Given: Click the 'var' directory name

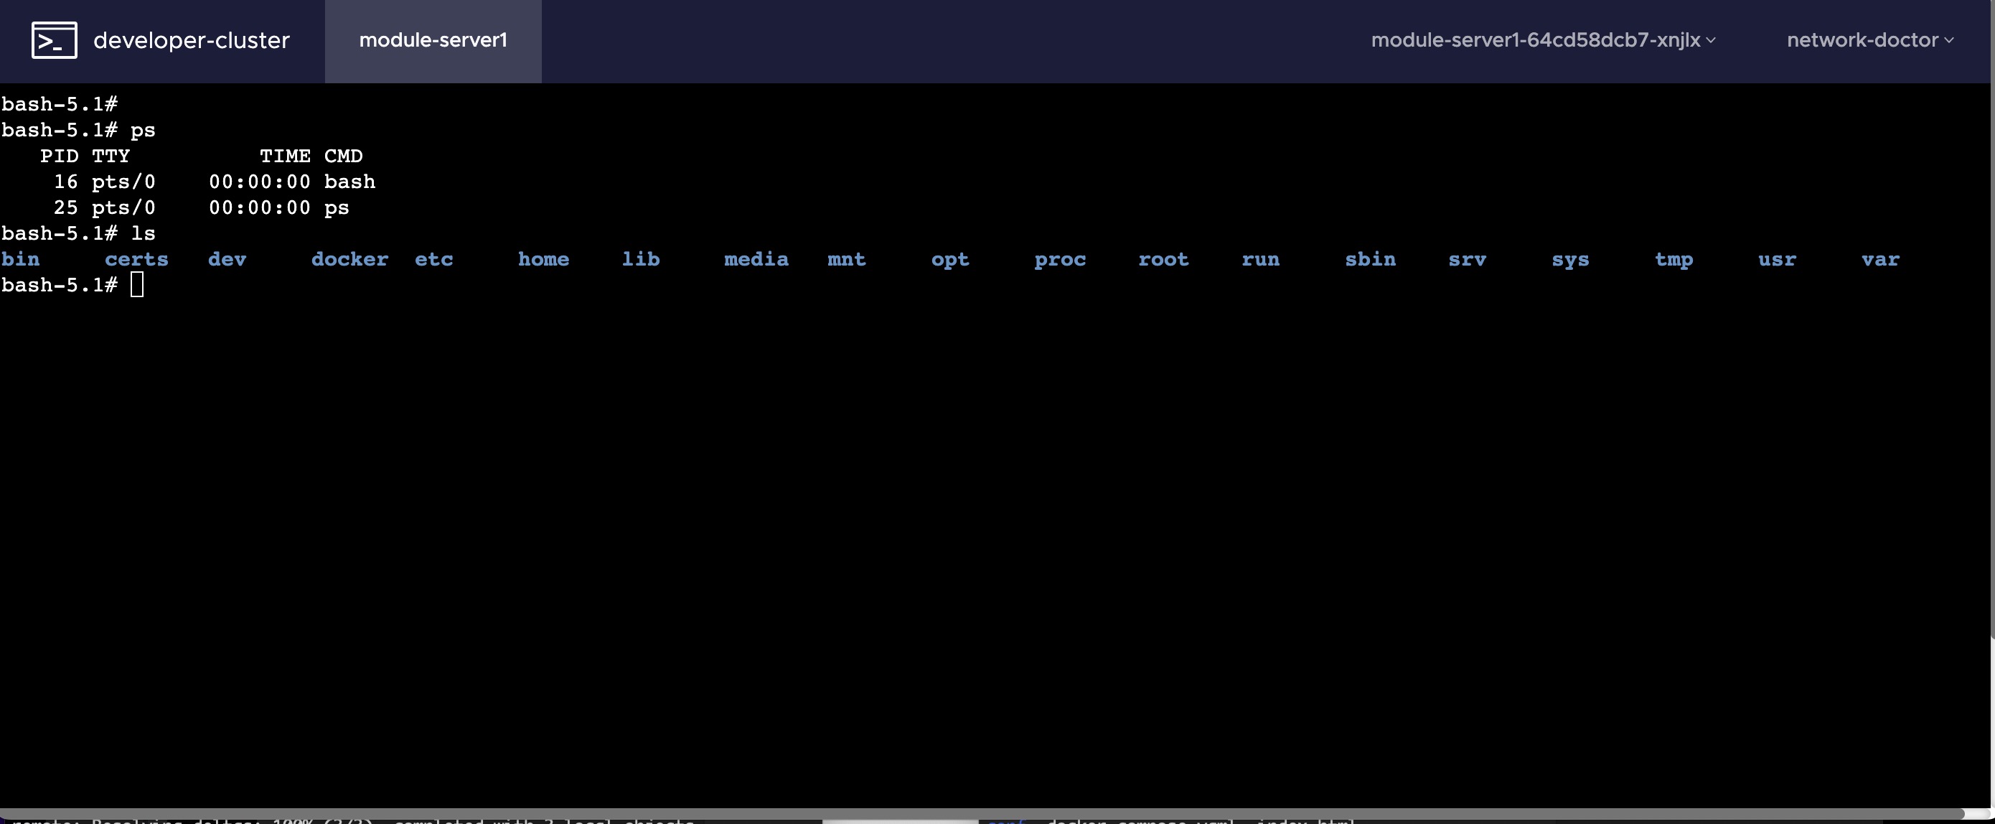Looking at the screenshot, I should pos(1879,259).
